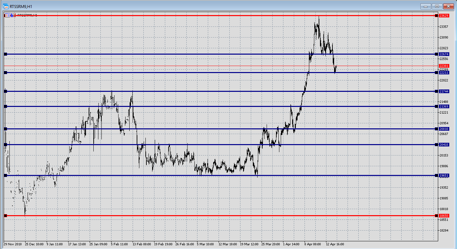Click the 19085 price scale value
Viewport: 457px width, 249px height.
[x=444, y=198]
